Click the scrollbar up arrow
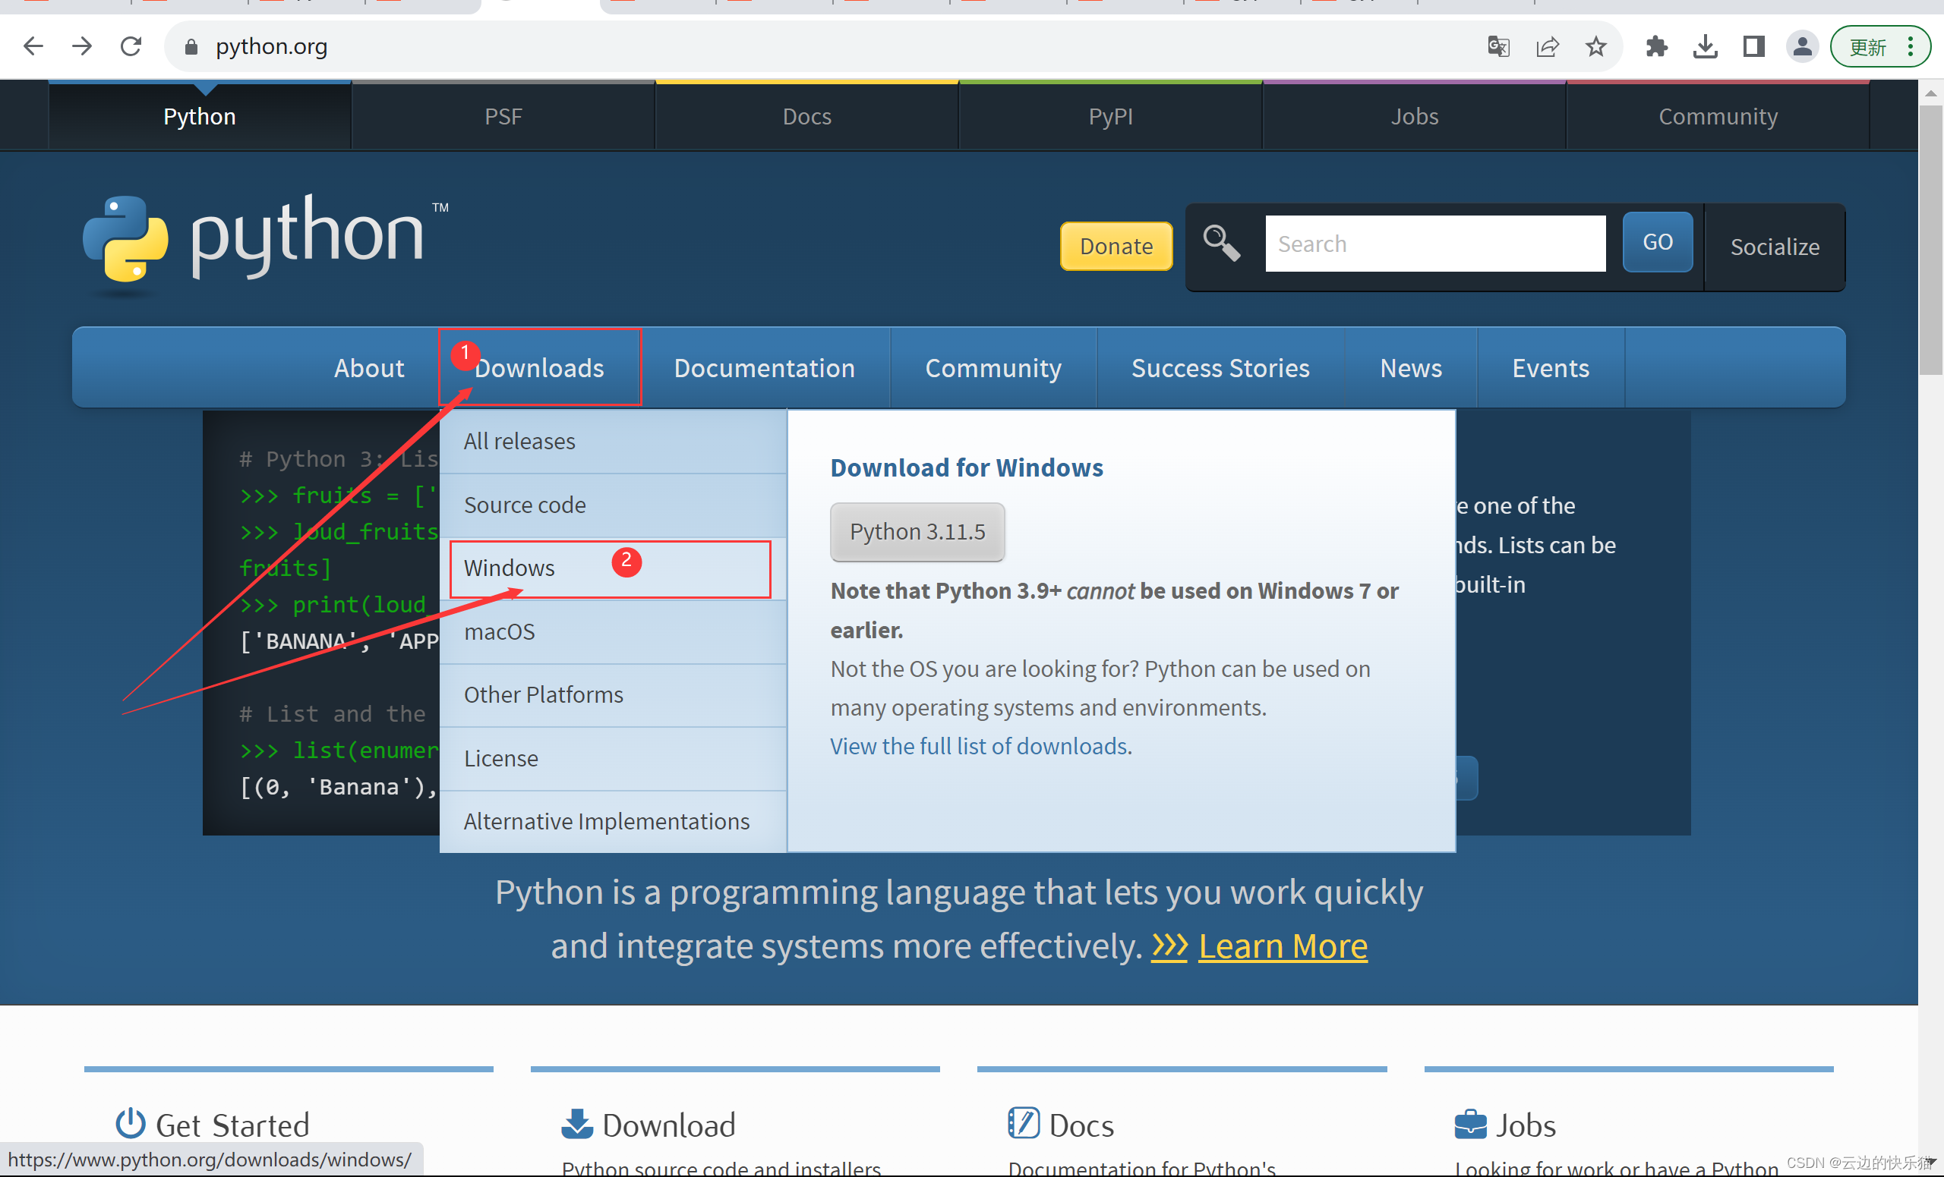The height and width of the screenshot is (1177, 1944). [x=1931, y=93]
